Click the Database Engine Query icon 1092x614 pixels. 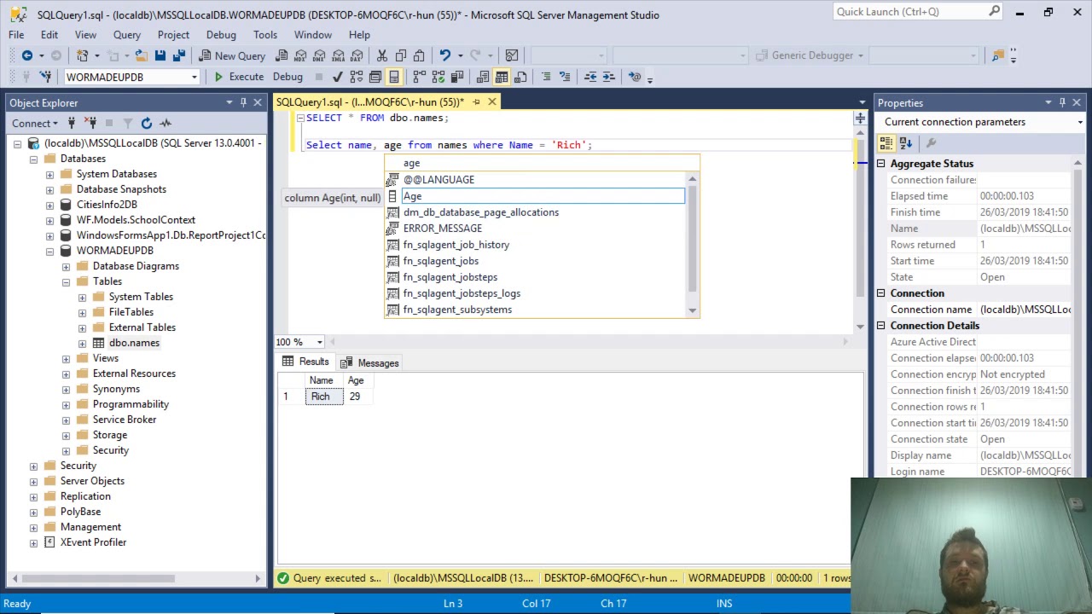pyautogui.click(x=282, y=55)
